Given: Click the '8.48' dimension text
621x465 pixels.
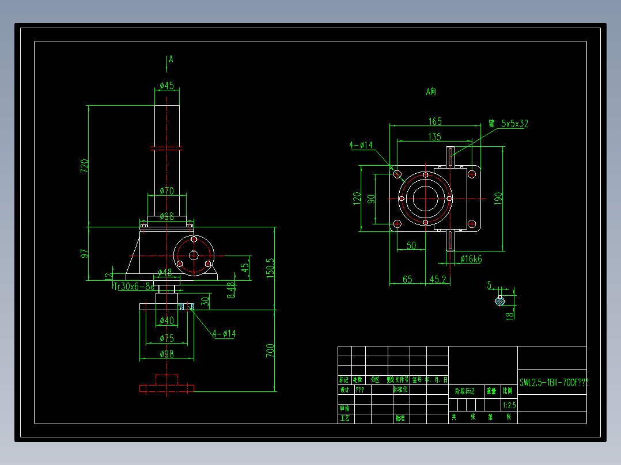Looking at the screenshot, I should [x=231, y=290].
